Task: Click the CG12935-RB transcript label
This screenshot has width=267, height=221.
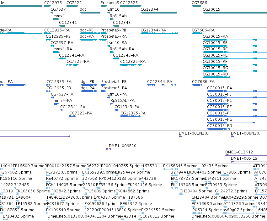Action: (58, 36)
